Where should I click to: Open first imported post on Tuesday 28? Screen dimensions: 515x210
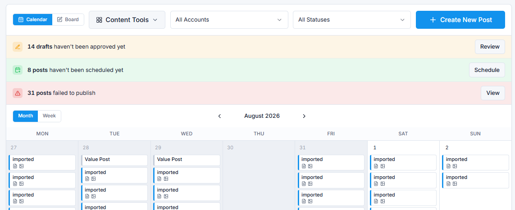[x=114, y=175]
